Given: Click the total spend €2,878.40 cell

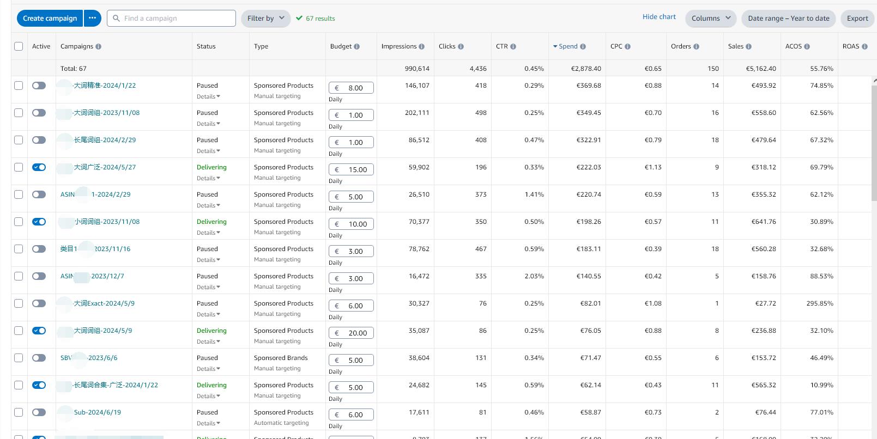Looking at the screenshot, I should point(586,69).
